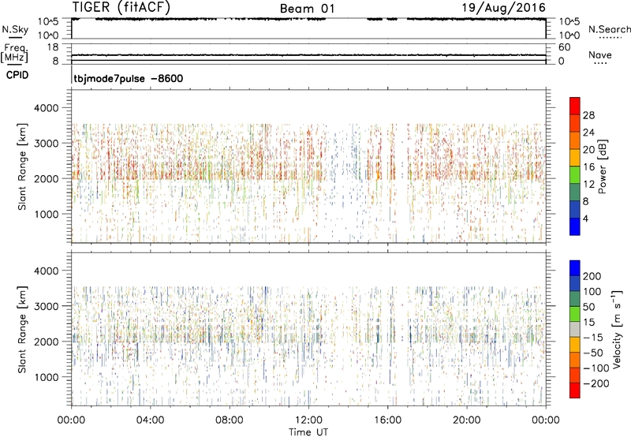This screenshot has height=437, width=631.
Task: Click '4000' on the power panel range axis
Action: point(47,108)
